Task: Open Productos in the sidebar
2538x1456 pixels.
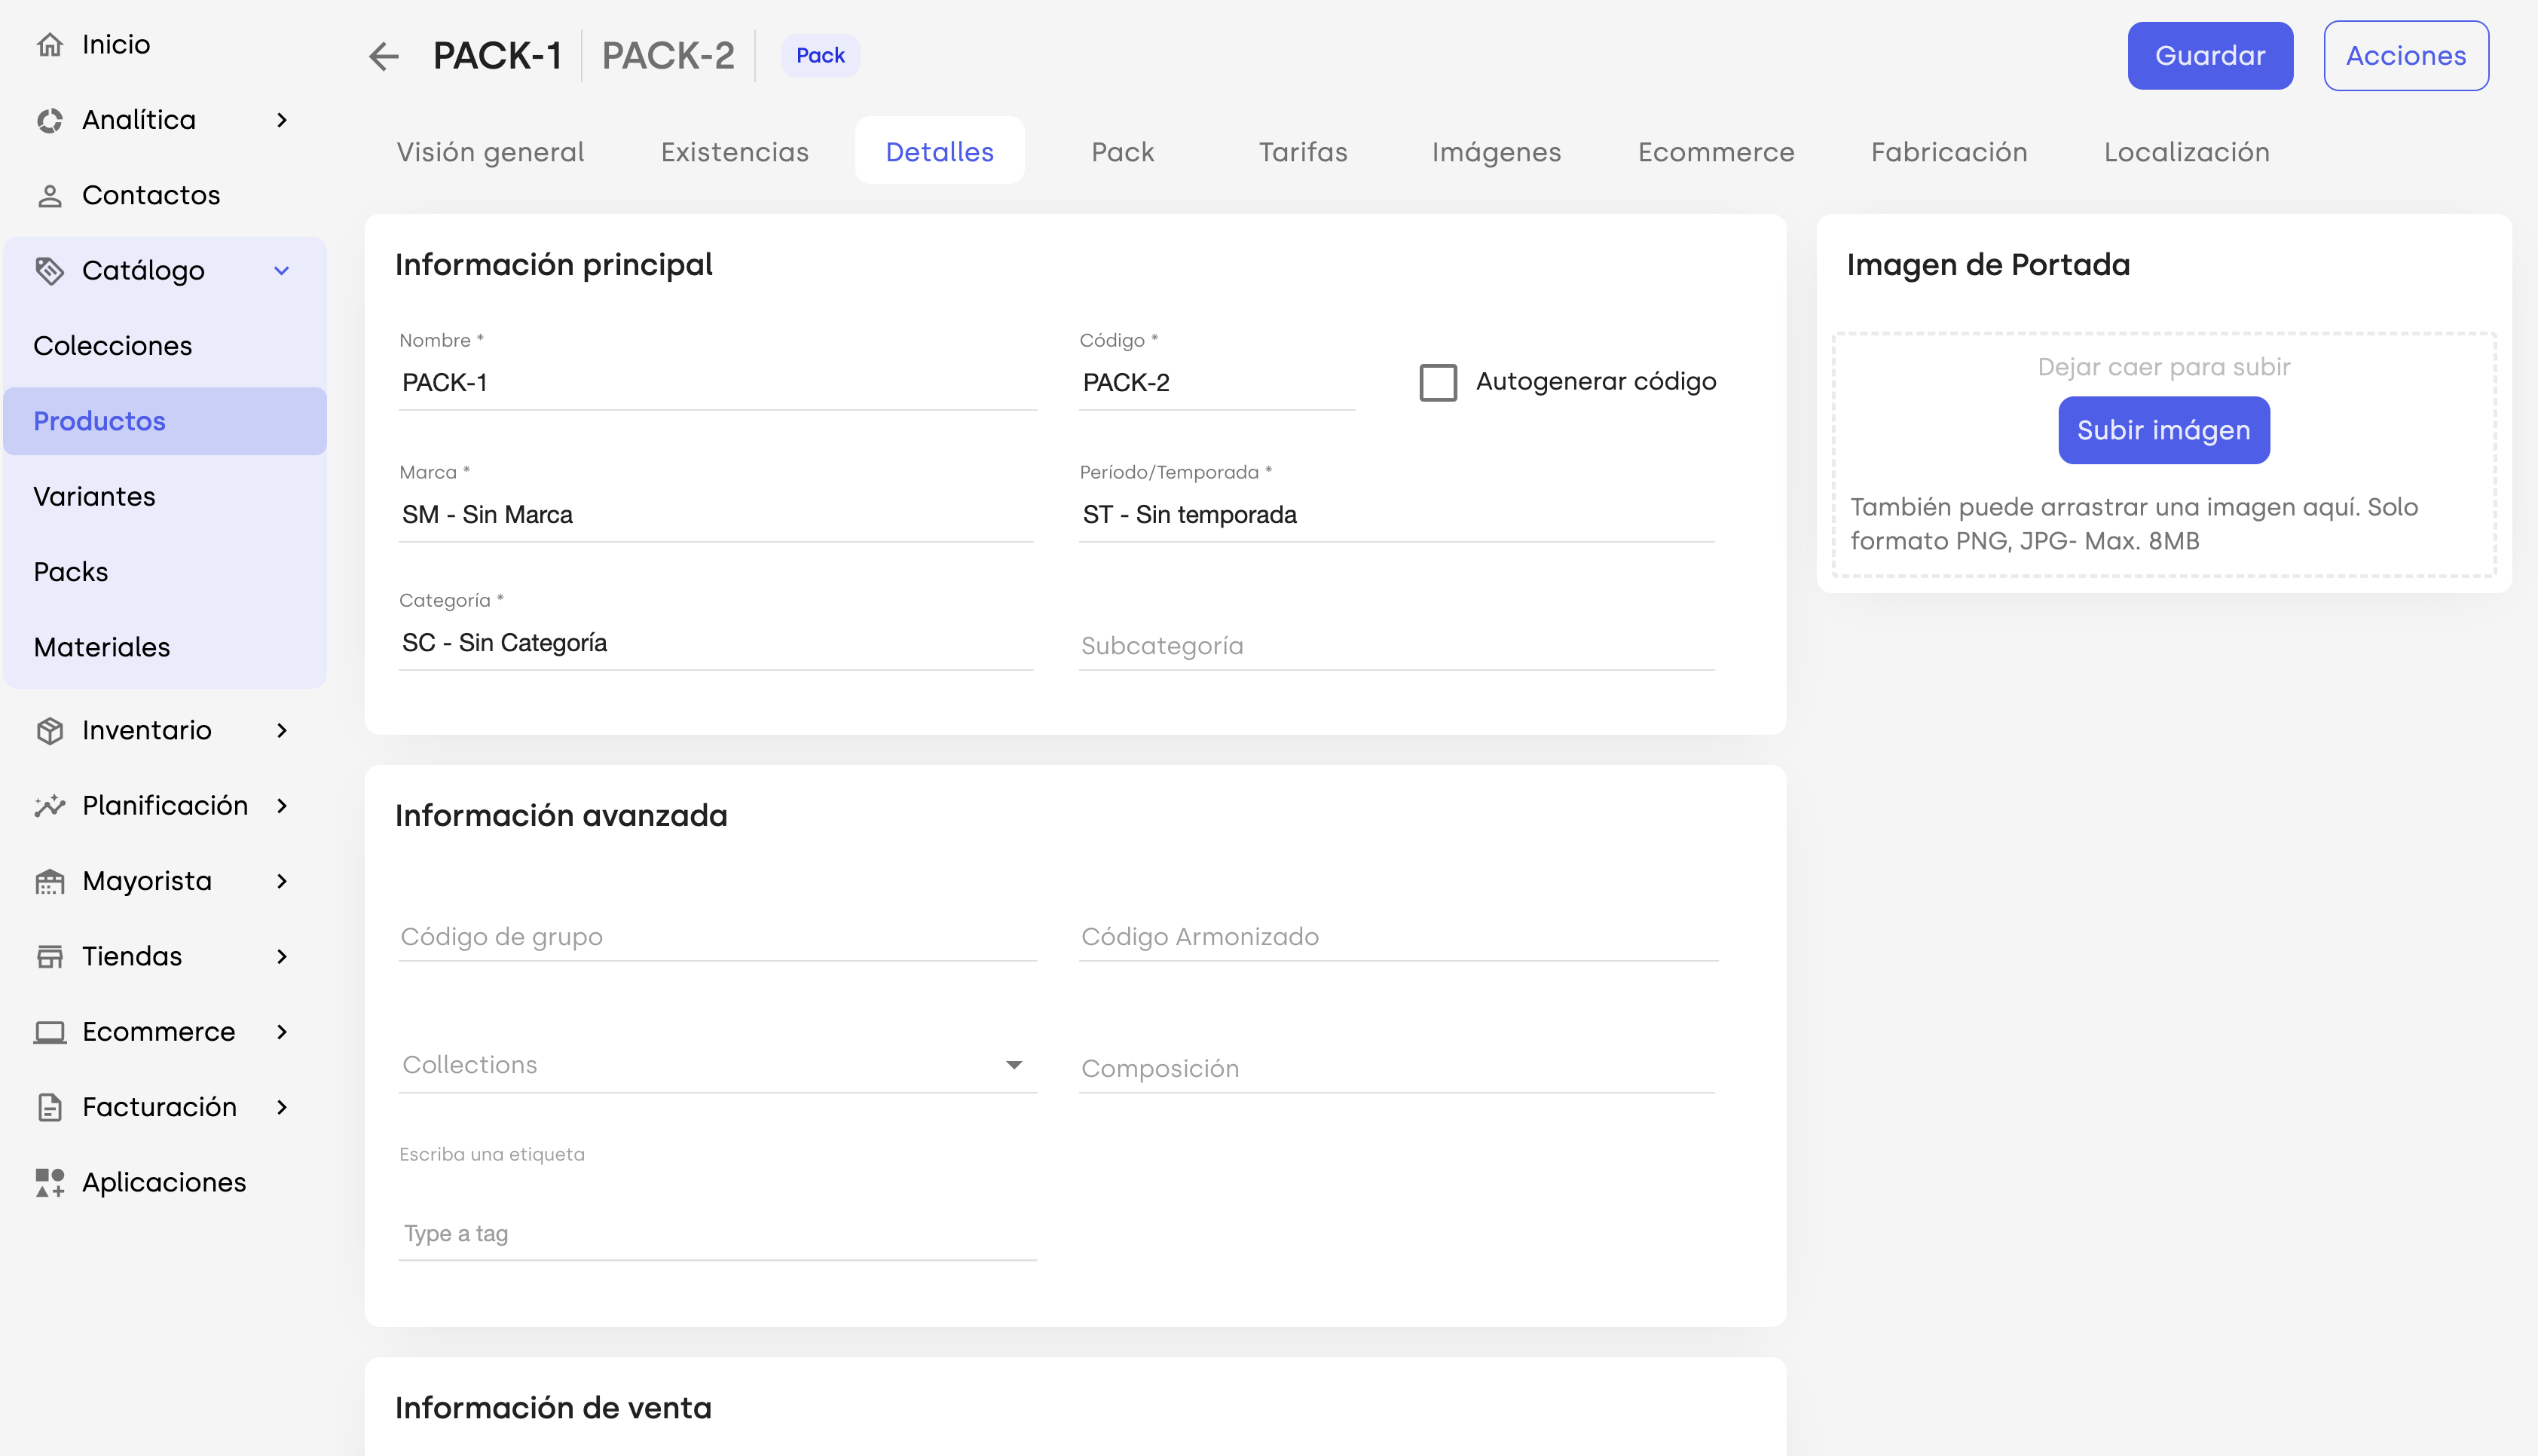Action: tap(165, 421)
